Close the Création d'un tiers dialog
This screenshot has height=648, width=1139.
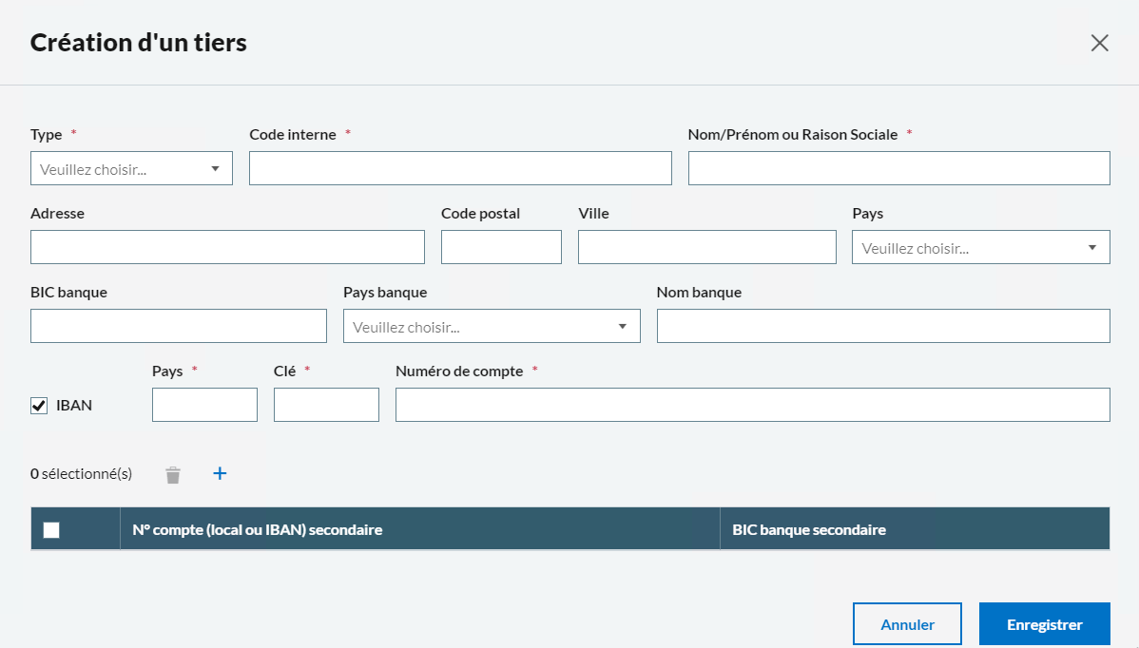1099,43
